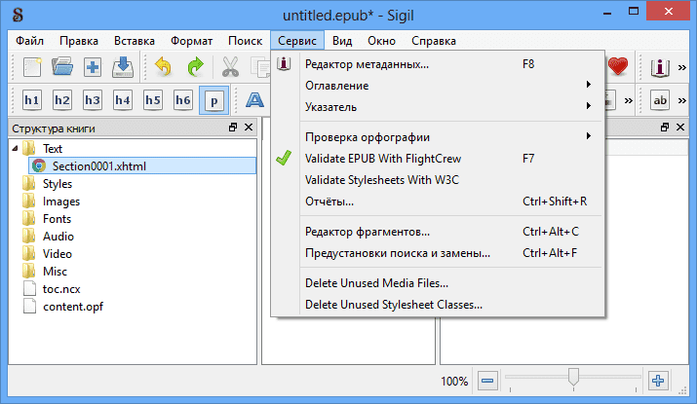Viewport: 697px width, 404px height.
Task: Select Validate EPUB With FlightCrew
Action: coord(382,158)
